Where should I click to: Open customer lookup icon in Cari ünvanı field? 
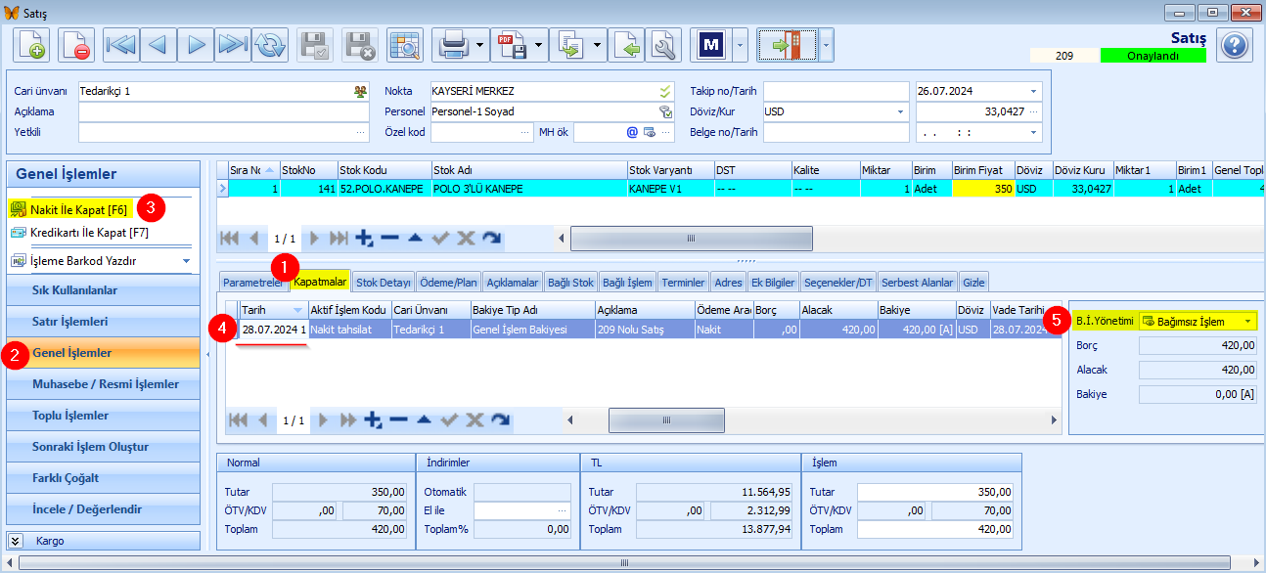click(361, 91)
